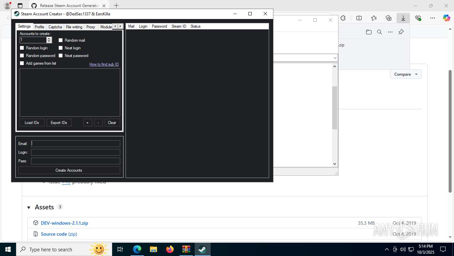Open the Collections icon in Edge
Screen dimensions: 454x256
coord(389,18)
